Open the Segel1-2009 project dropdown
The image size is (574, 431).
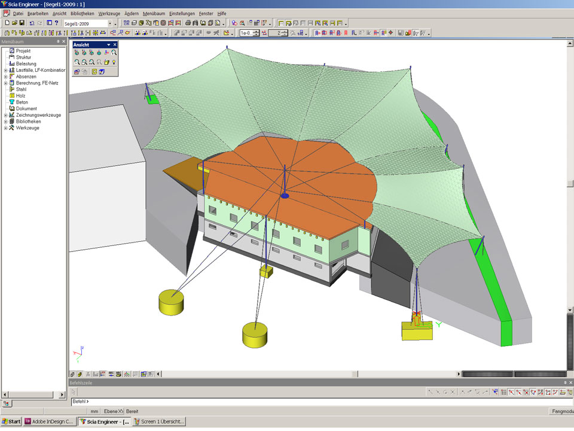tap(110, 23)
